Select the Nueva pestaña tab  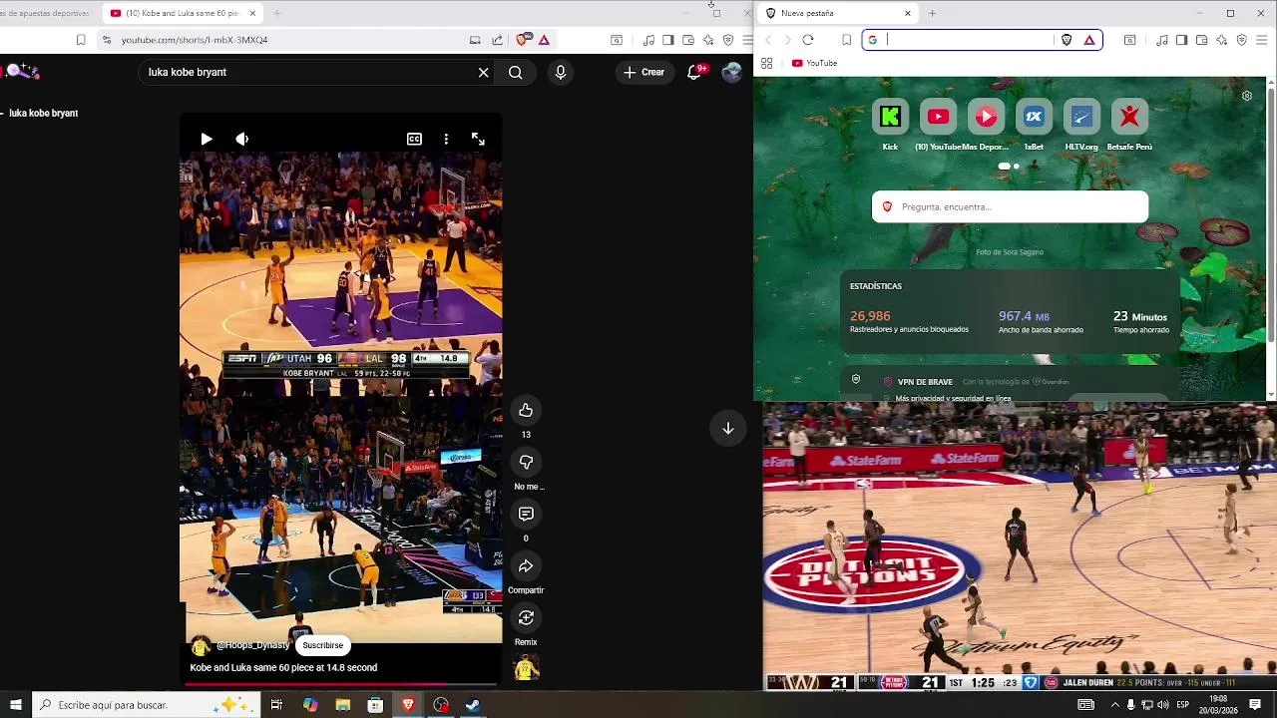(838, 13)
